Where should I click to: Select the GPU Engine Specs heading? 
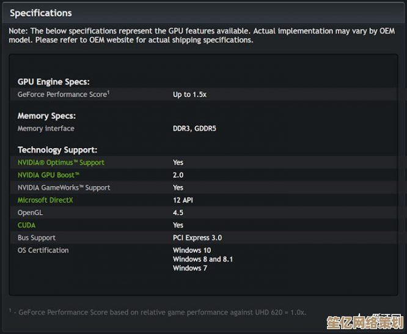(54, 82)
